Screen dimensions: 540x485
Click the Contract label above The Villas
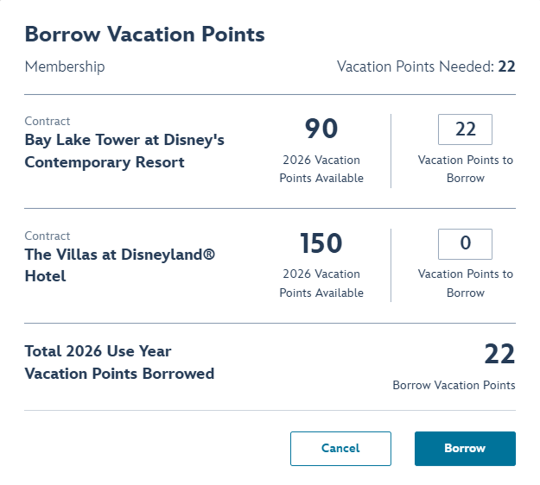47,236
